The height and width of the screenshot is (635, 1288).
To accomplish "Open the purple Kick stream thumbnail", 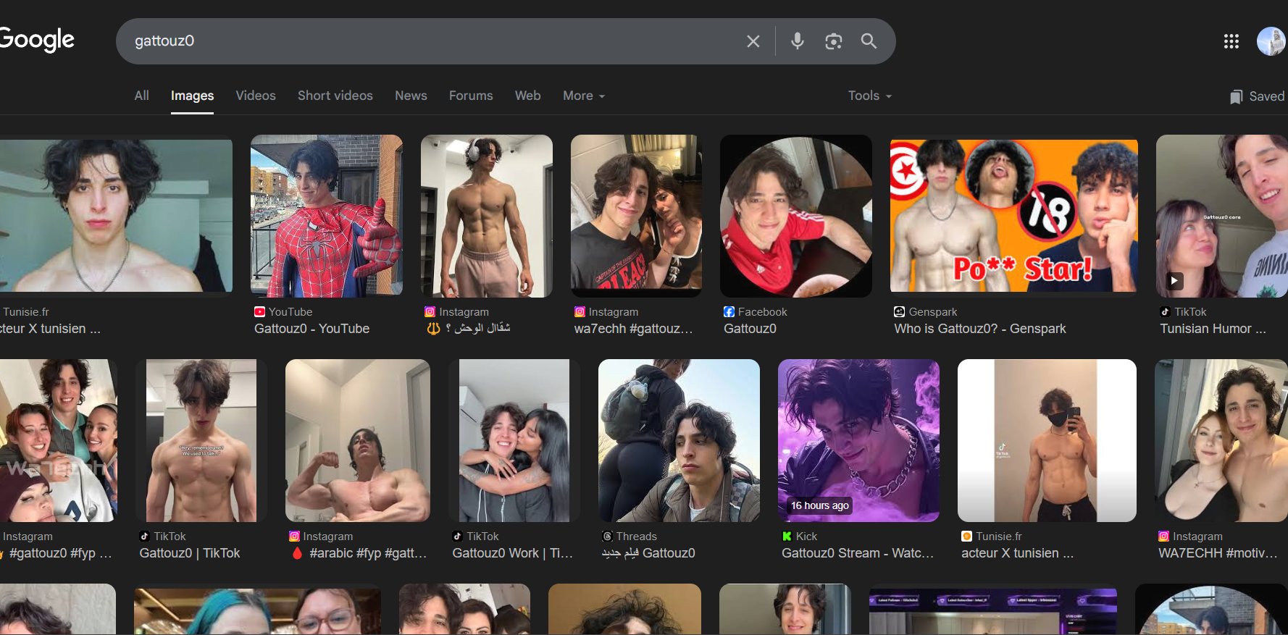I will 858,440.
